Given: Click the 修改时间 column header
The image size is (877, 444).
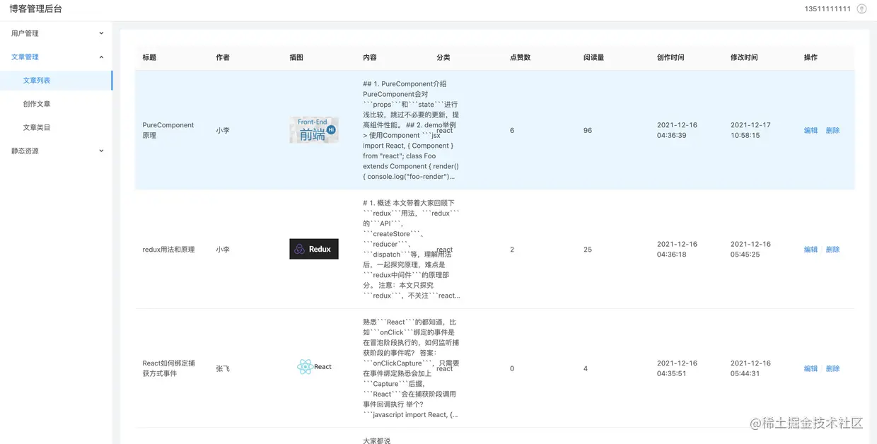Looking at the screenshot, I should pyautogui.click(x=744, y=57).
